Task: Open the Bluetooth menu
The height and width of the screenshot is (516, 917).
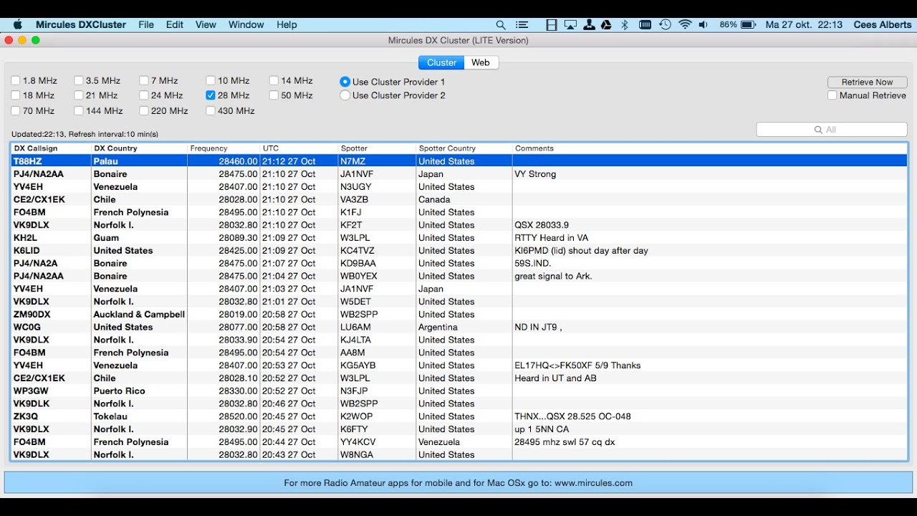Action: 625,24
